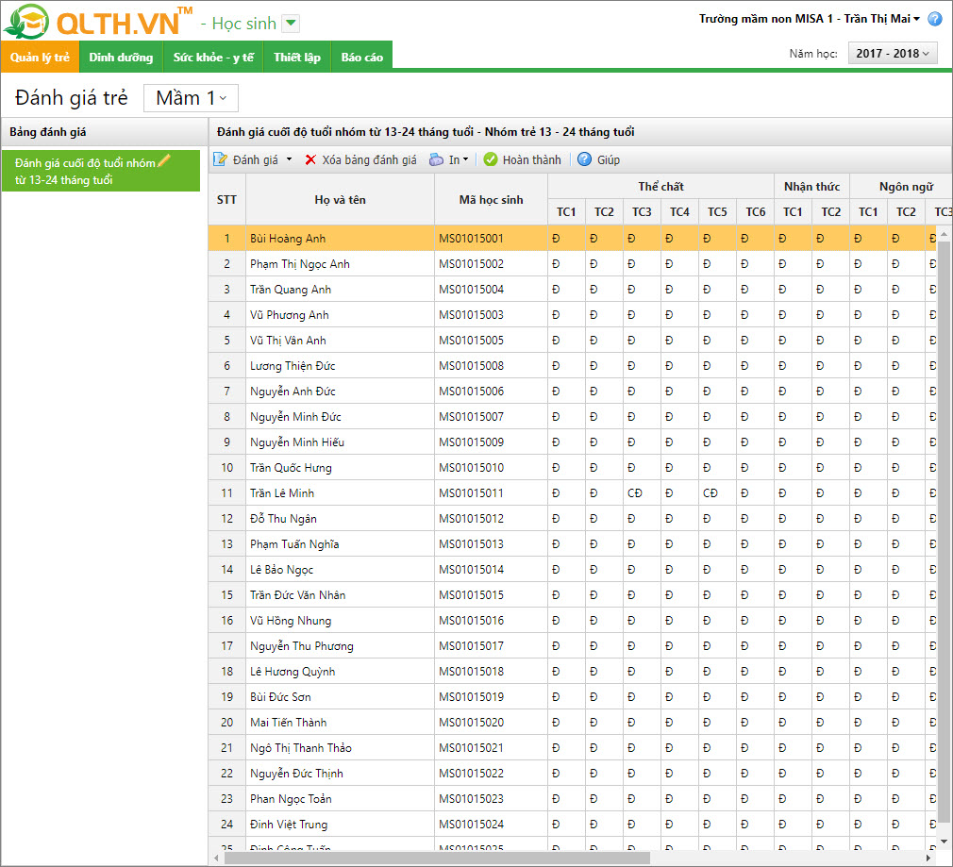Viewport: 953px width, 867px height.
Task: Open the Báo cáo tab
Action: coord(361,58)
